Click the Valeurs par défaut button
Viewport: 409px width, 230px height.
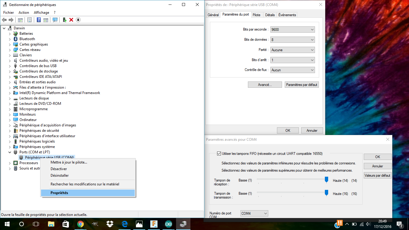tap(377, 175)
